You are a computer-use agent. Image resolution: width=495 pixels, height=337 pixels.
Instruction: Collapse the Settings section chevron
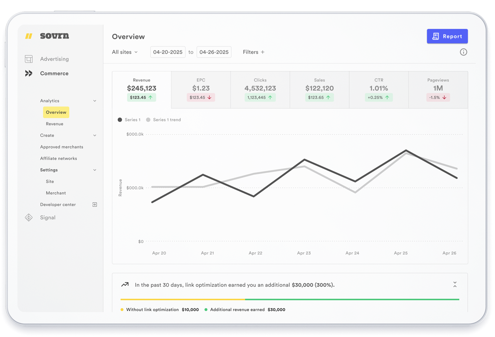95,170
